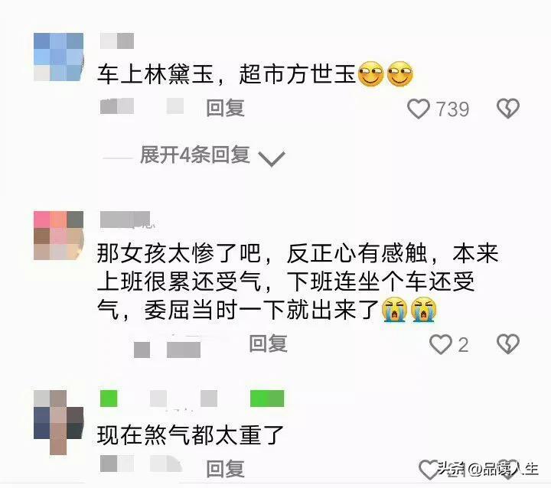Dislike the 那女孩太惨了吧 comment broken heart
Viewport: 551px width, 488px height.
coord(508,344)
